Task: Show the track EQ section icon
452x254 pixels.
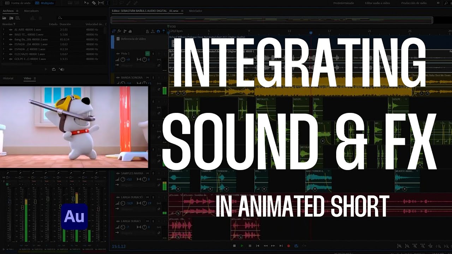Action: coord(130,31)
